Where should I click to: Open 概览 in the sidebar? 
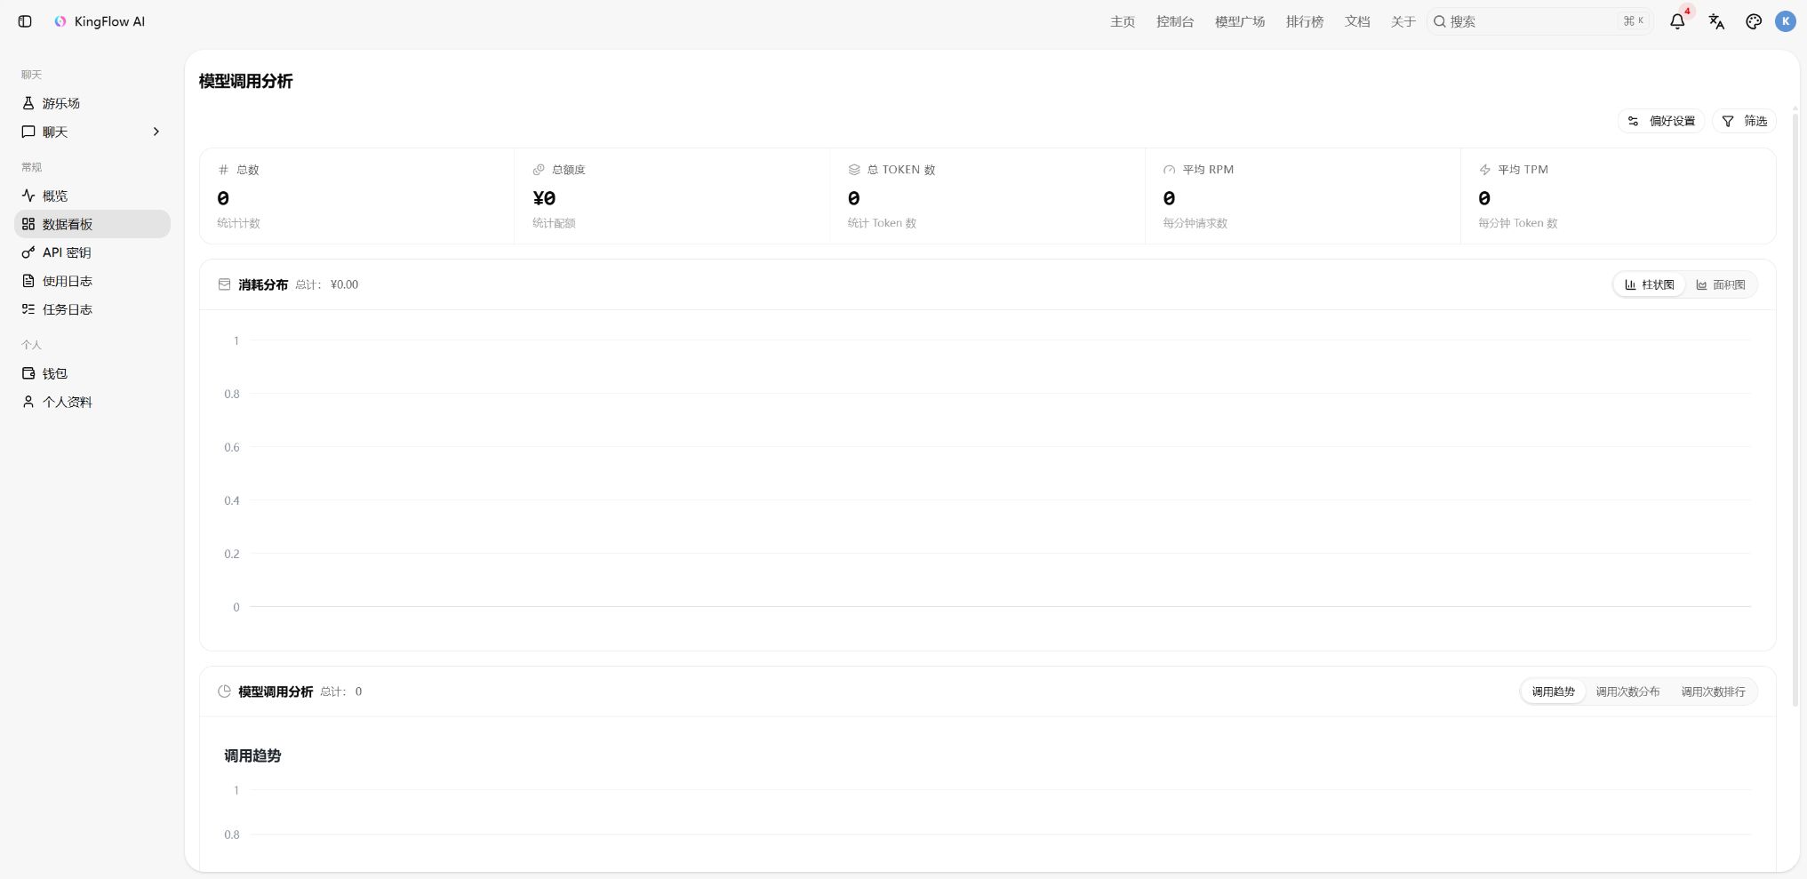point(92,196)
